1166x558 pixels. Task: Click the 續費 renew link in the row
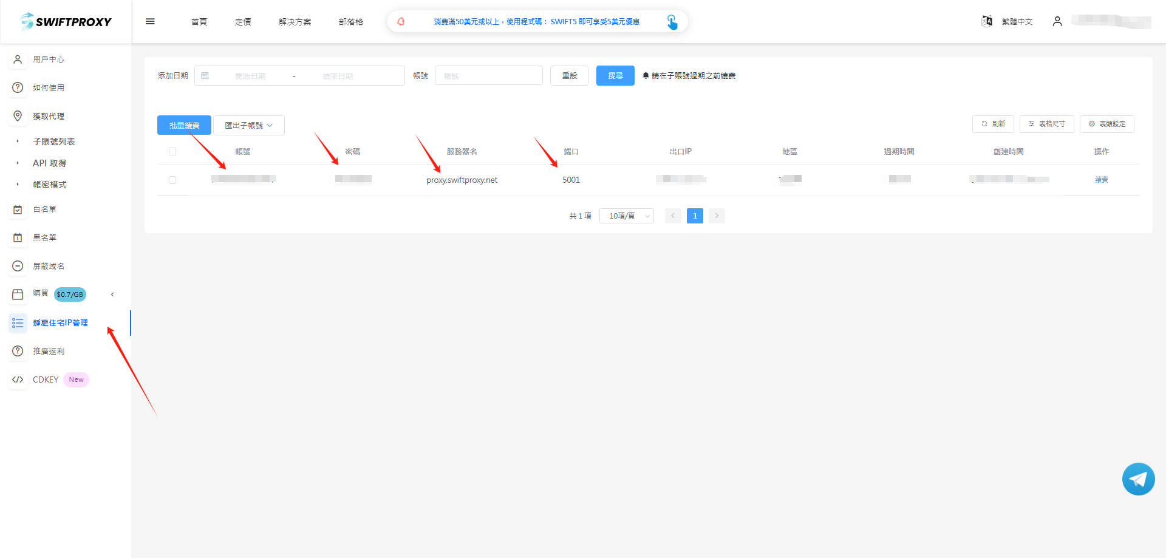pos(1101,180)
